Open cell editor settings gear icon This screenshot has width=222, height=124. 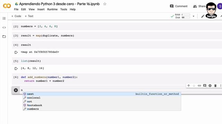click(210, 86)
